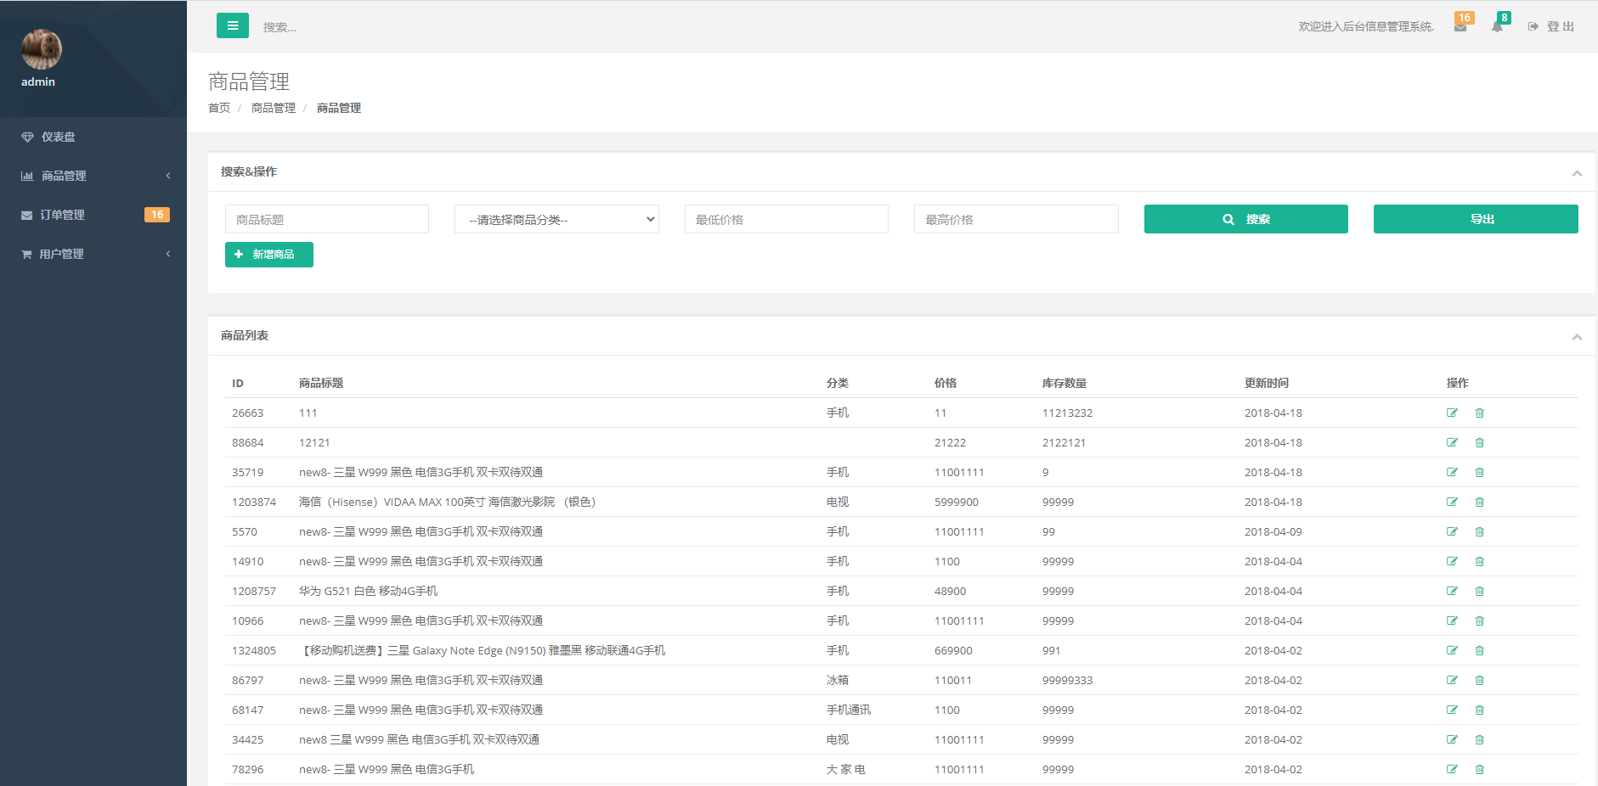This screenshot has height=786, width=1598.
Task: Delete product with ID 1324805
Action: [x=1479, y=650]
